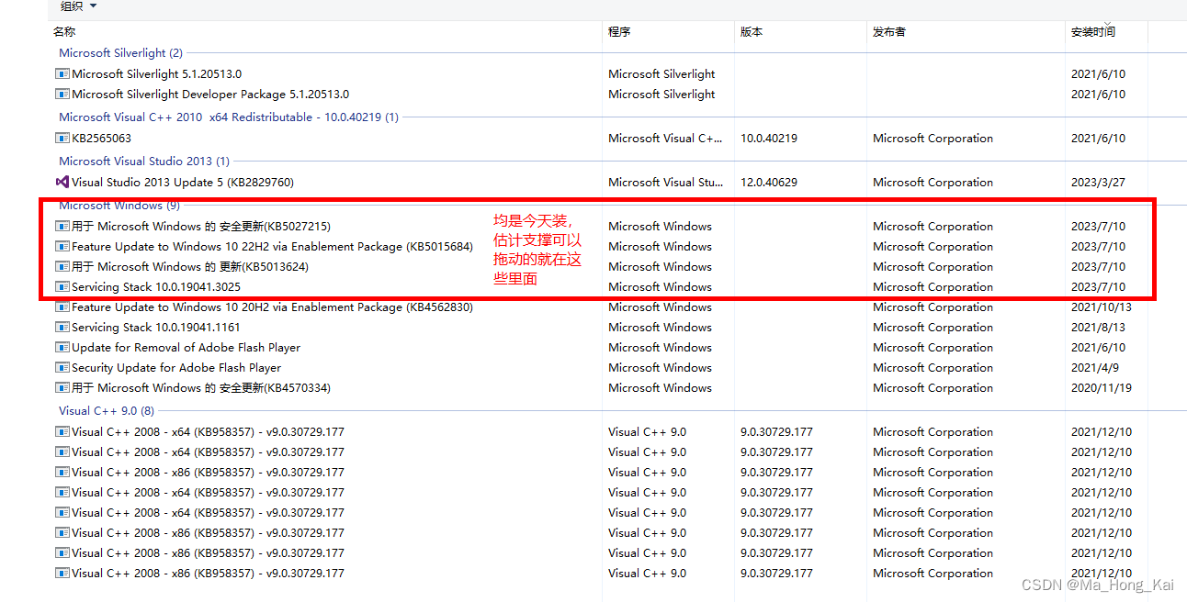The image size is (1187, 602).
Task: Click the install date 2021/4/9
Action: pos(1094,368)
